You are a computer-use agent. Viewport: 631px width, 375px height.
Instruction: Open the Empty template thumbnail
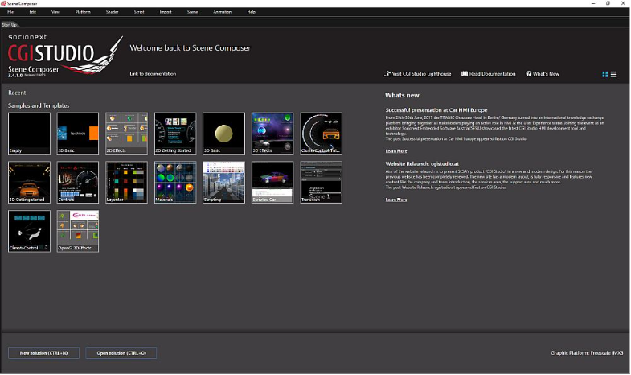[x=30, y=134]
